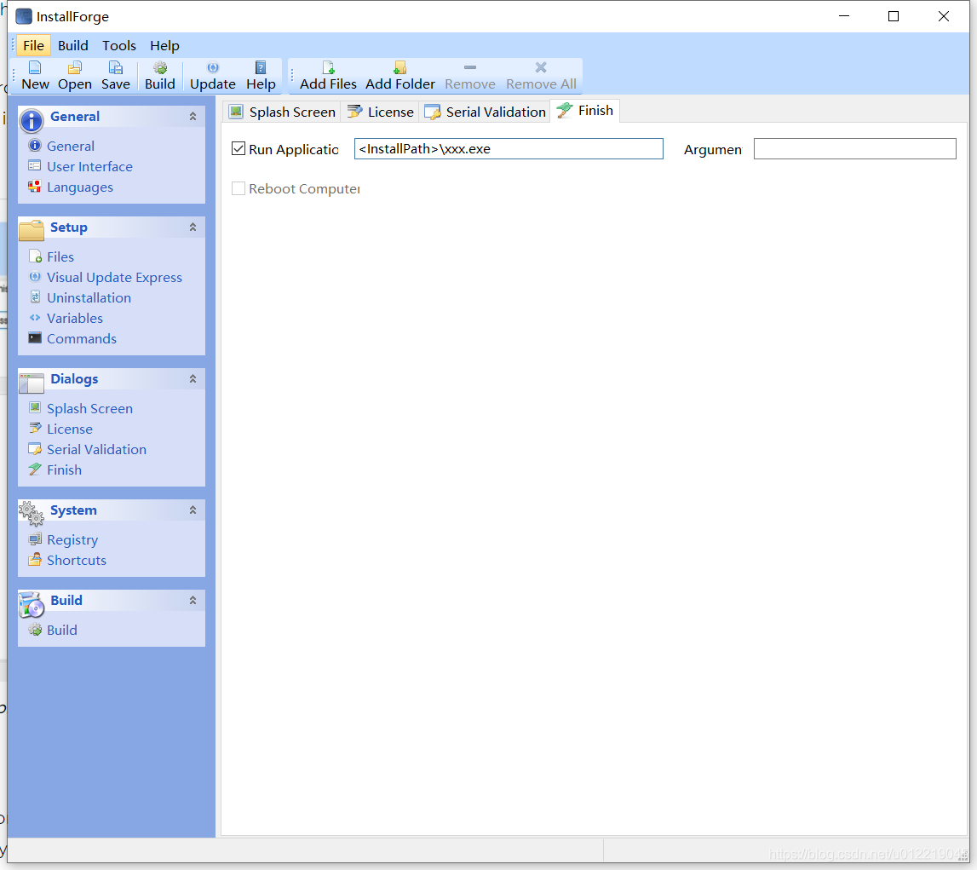This screenshot has width=977, height=870.
Task: Collapse the Setup sidebar section
Action: (193, 228)
